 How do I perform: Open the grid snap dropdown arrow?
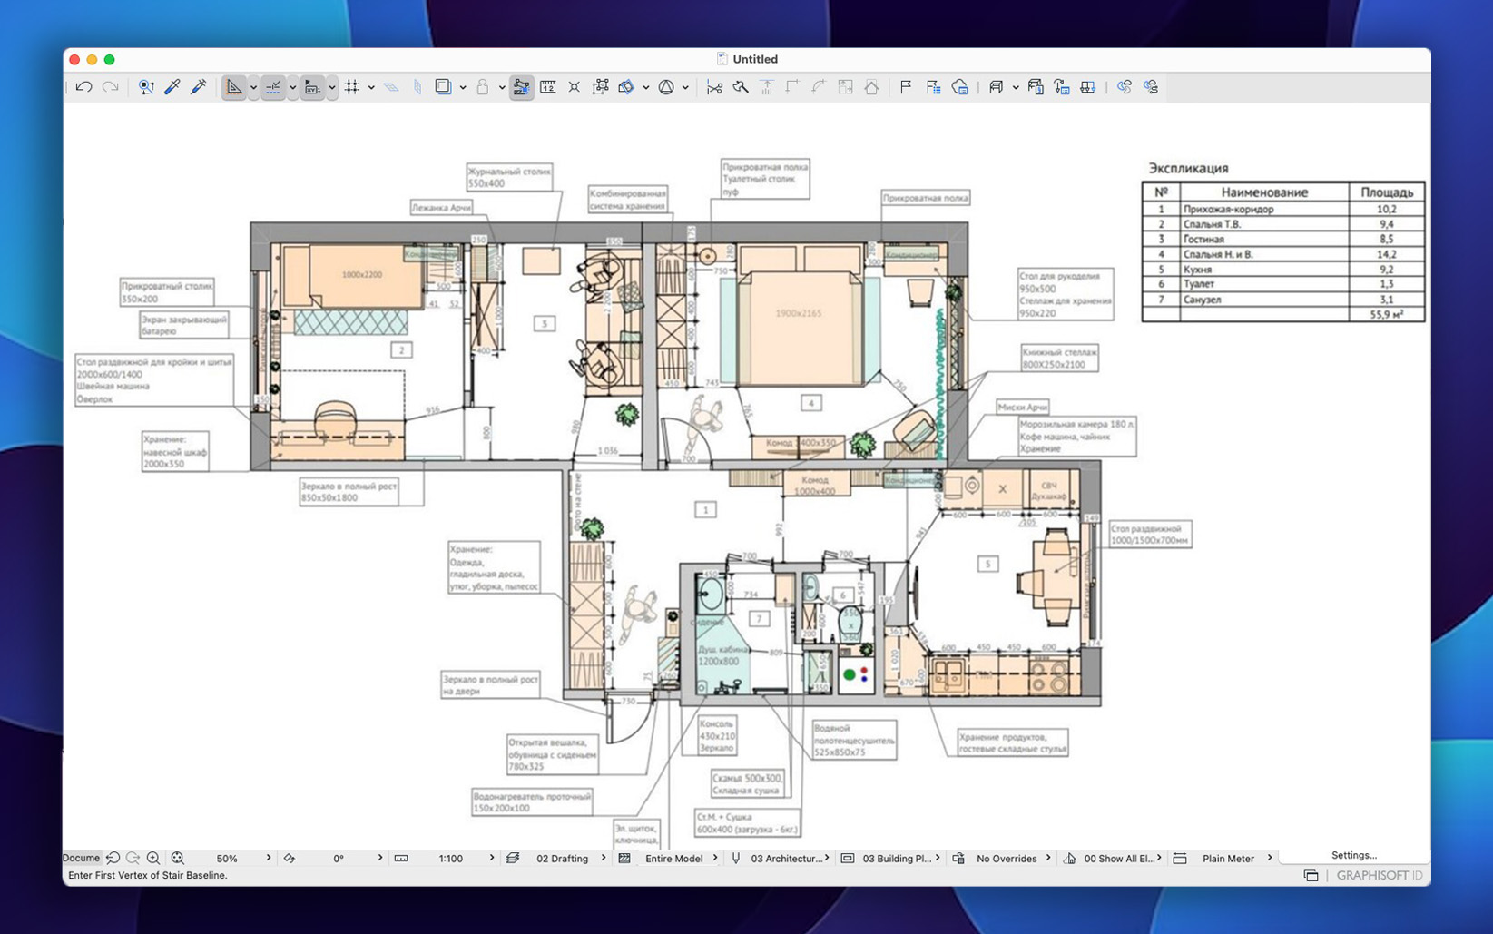point(371,88)
